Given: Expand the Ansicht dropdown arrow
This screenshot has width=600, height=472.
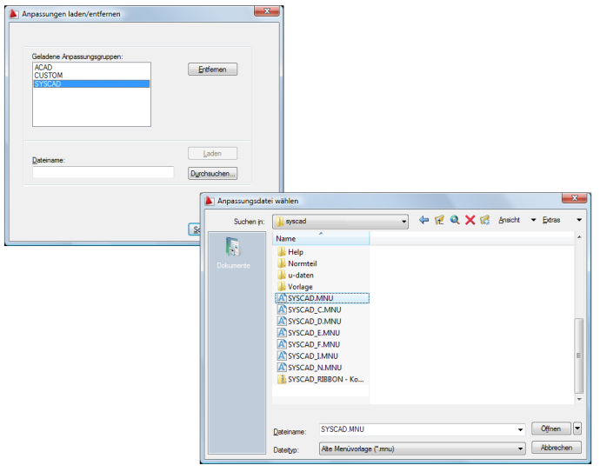Looking at the screenshot, I should click(533, 220).
